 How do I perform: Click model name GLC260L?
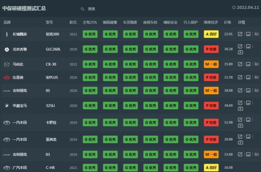[x=53, y=49]
